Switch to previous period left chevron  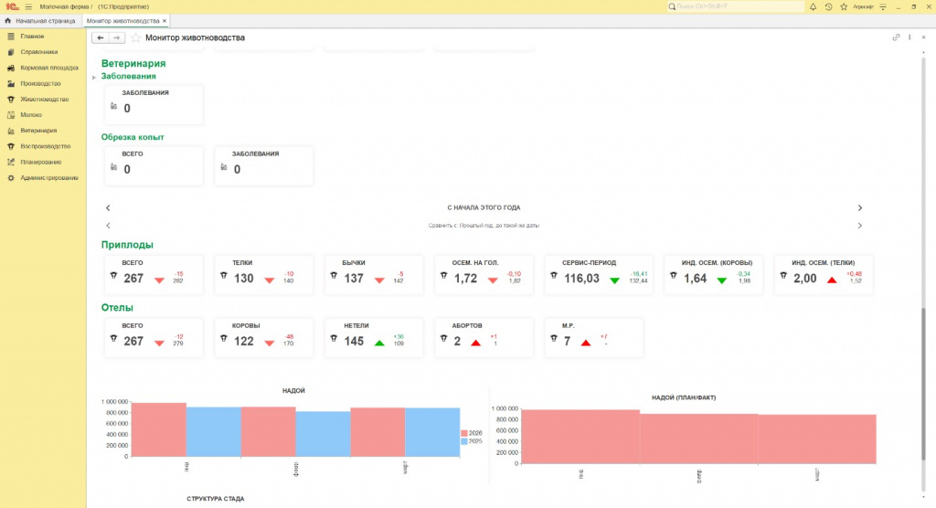[108, 207]
